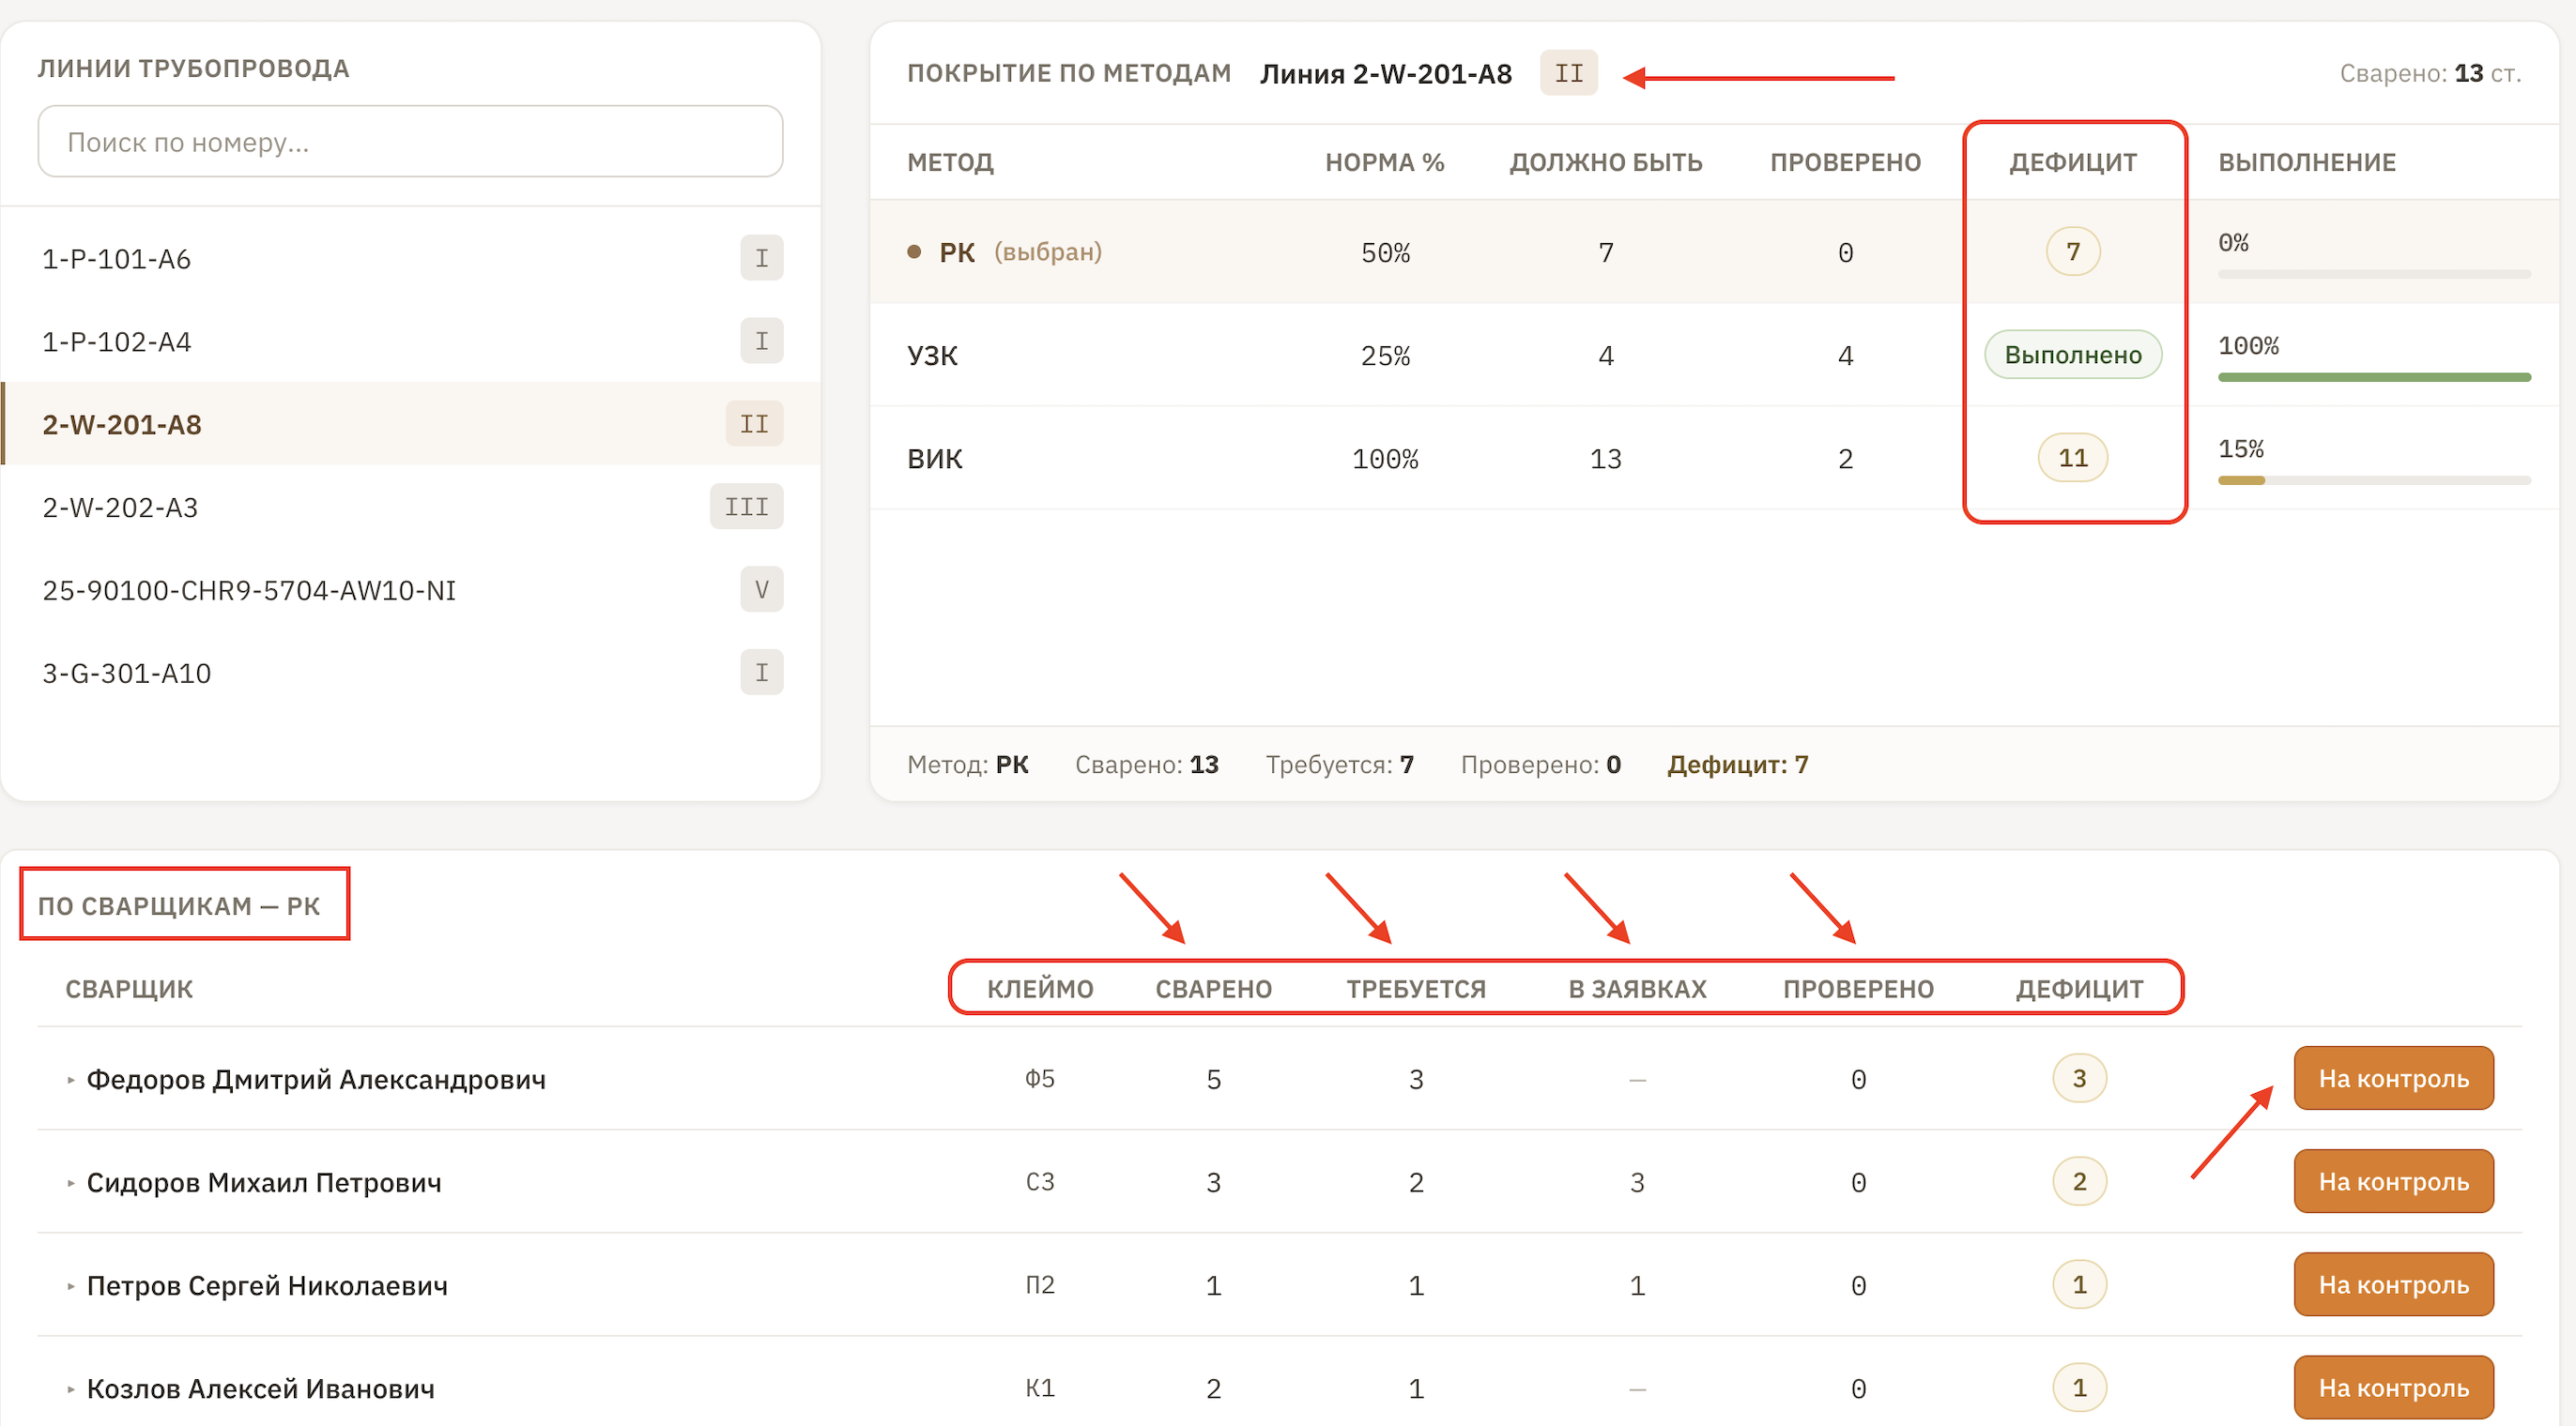Click В заявках value 3 for Сидоров
This screenshot has width=2576, height=1426.
pyautogui.click(x=1637, y=1183)
